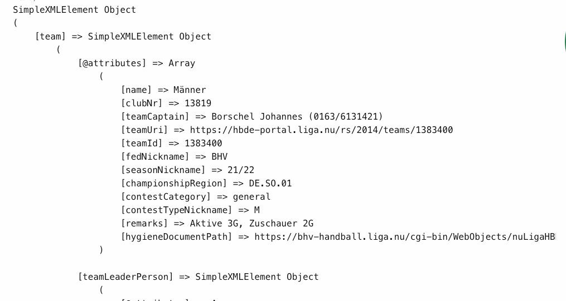Click the [@attributes] key above [name]
566x301 pixels.
pos(112,63)
